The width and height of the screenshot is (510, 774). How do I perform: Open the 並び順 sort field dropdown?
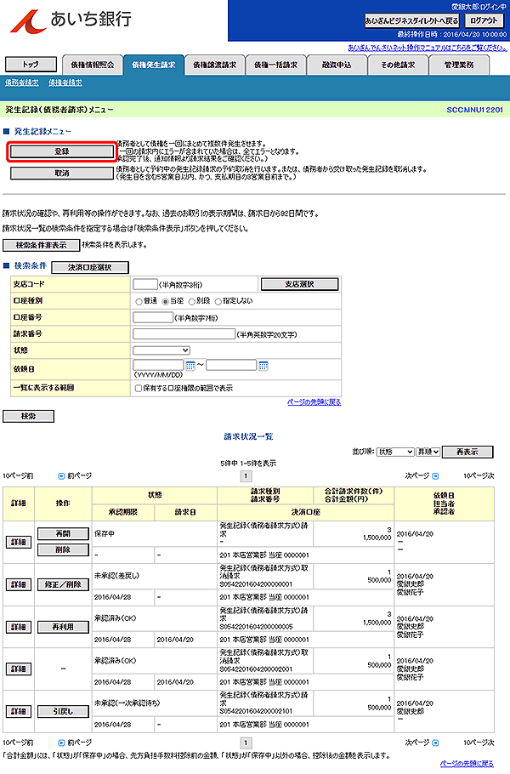click(395, 452)
